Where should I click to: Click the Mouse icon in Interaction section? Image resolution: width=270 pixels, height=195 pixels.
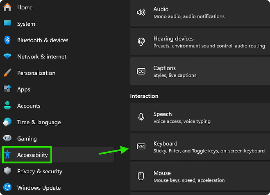[141, 176]
